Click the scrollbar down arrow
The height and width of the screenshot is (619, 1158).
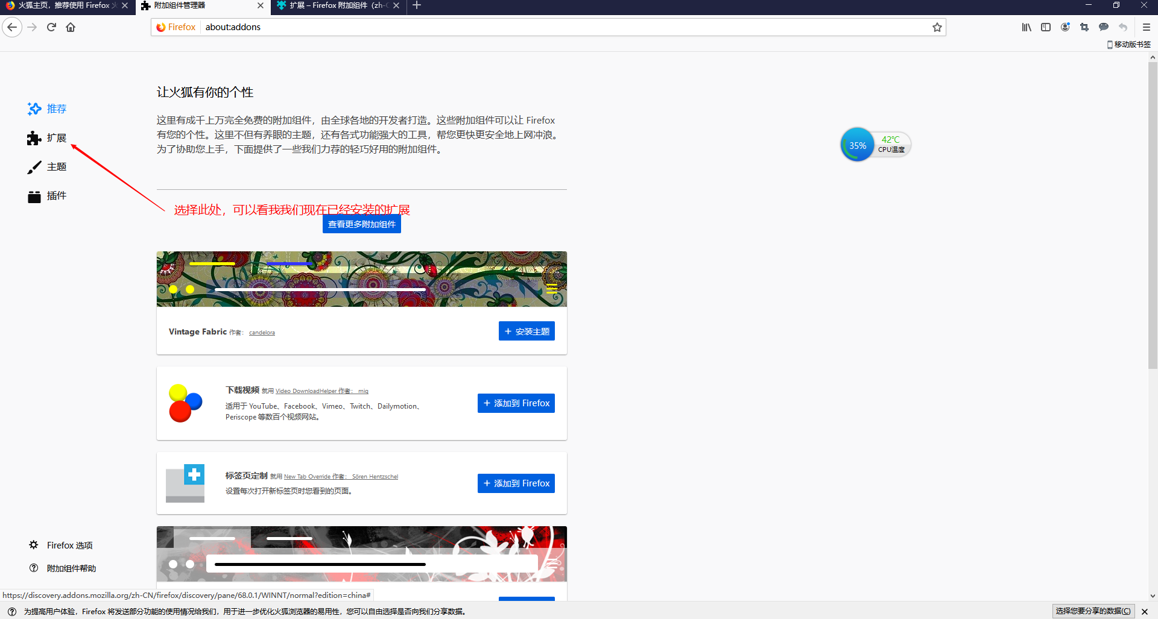[x=1153, y=596]
